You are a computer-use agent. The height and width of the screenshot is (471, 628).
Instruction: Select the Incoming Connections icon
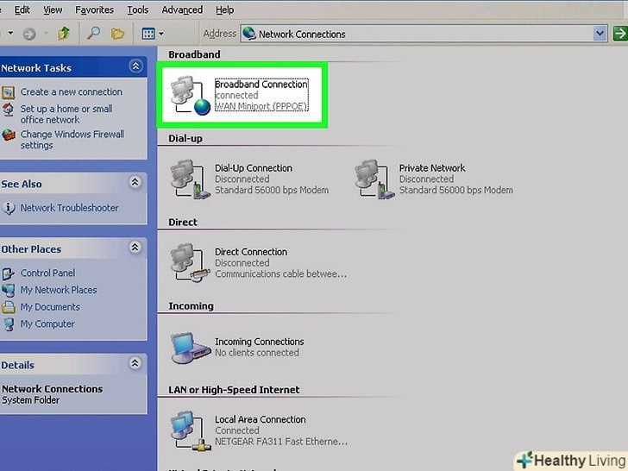pos(191,348)
